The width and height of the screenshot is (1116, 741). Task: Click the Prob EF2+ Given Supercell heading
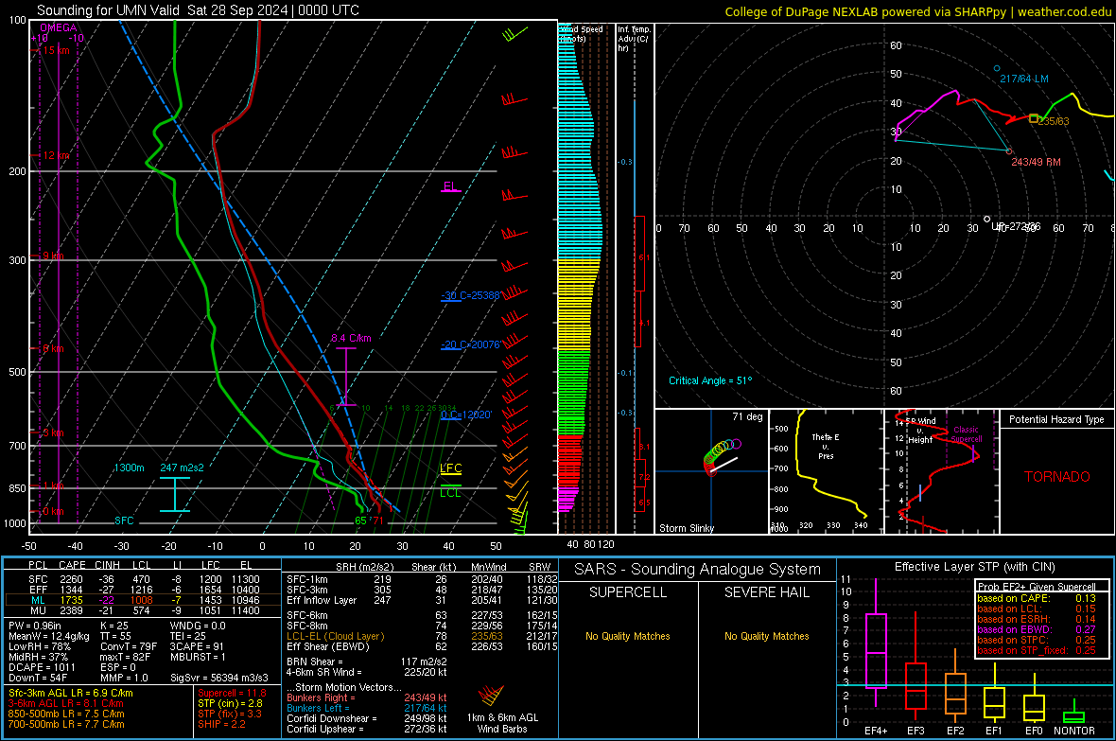click(x=1037, y=587)
